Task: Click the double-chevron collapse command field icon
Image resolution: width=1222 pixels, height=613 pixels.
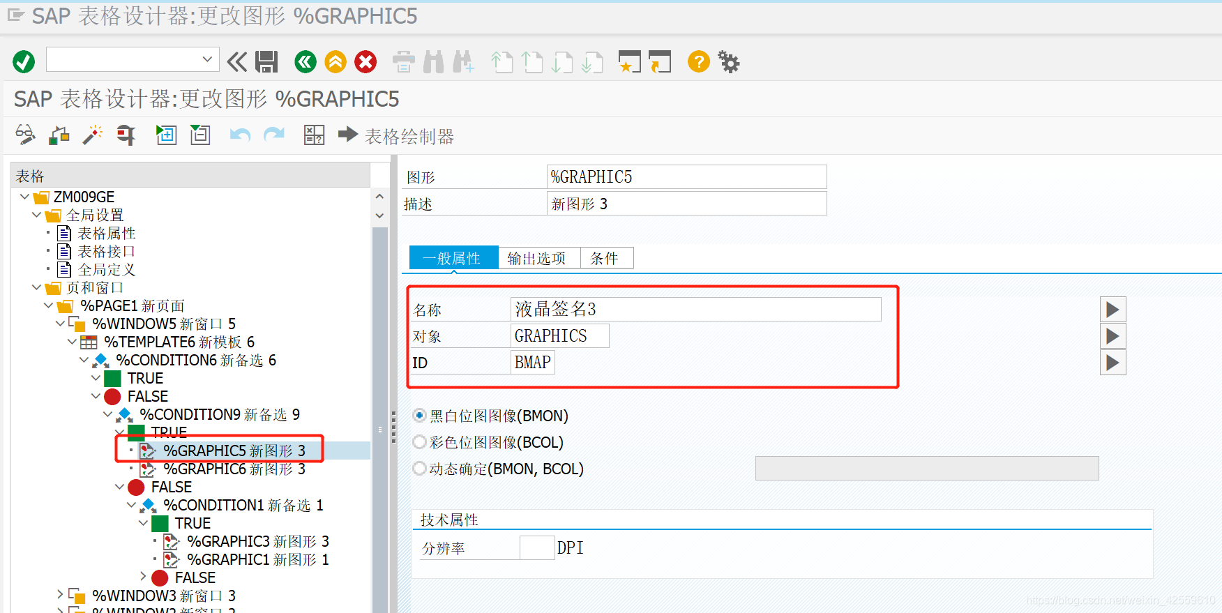Action: (237, 61)
